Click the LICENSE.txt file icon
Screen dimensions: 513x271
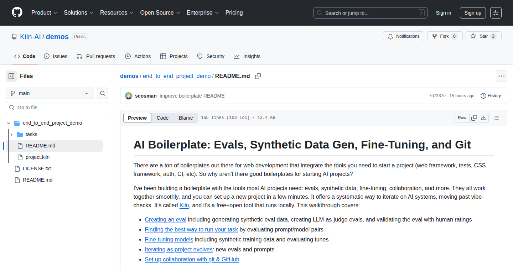click(17, 169)
